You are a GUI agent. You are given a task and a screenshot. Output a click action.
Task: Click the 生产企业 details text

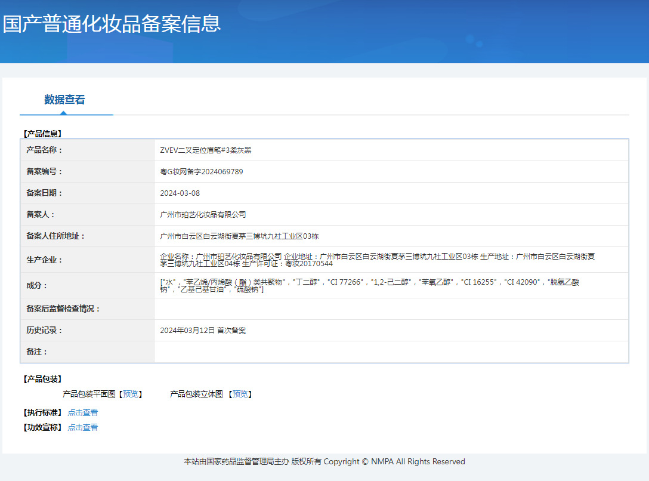tap(377, 260)
